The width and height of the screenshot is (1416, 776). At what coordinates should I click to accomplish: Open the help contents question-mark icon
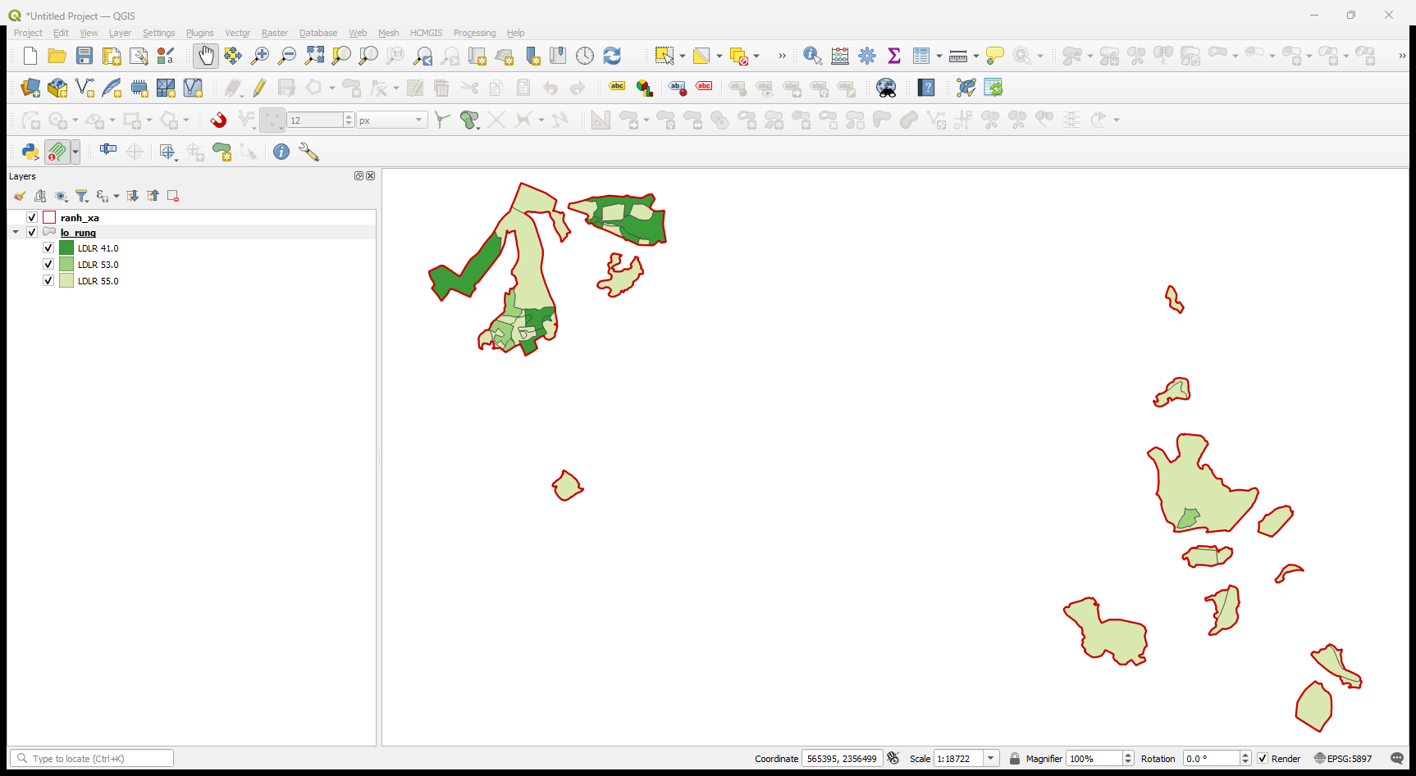click(x=926, y=88)
